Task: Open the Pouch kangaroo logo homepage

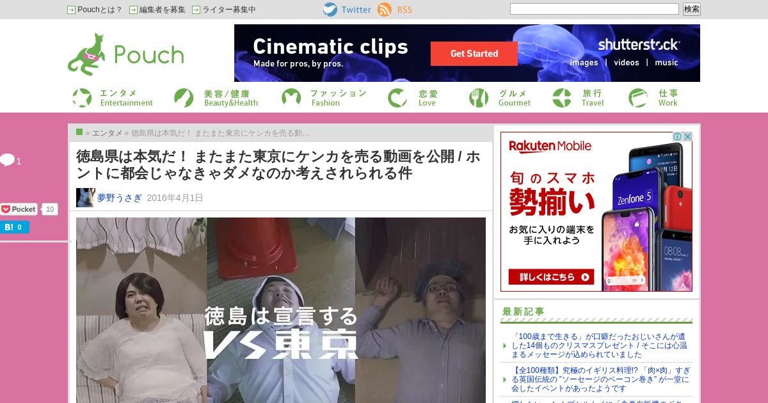Action: [x=125, y=54]
